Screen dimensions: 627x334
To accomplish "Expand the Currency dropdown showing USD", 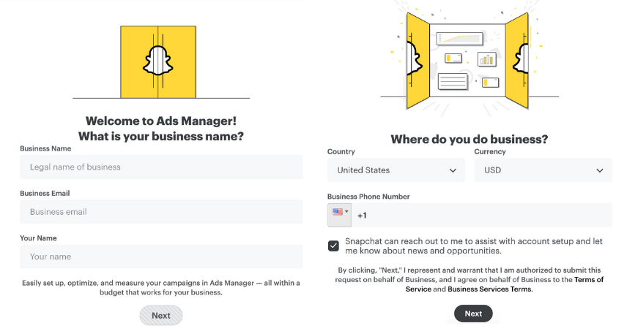I will 543,170.
